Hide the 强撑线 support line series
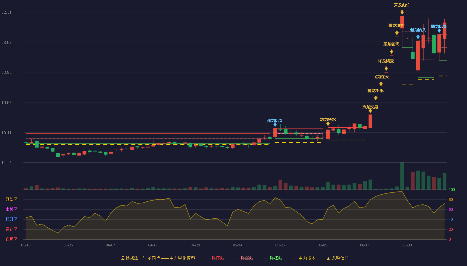Viewport: 467px width, 266px height. coord(273,258)
